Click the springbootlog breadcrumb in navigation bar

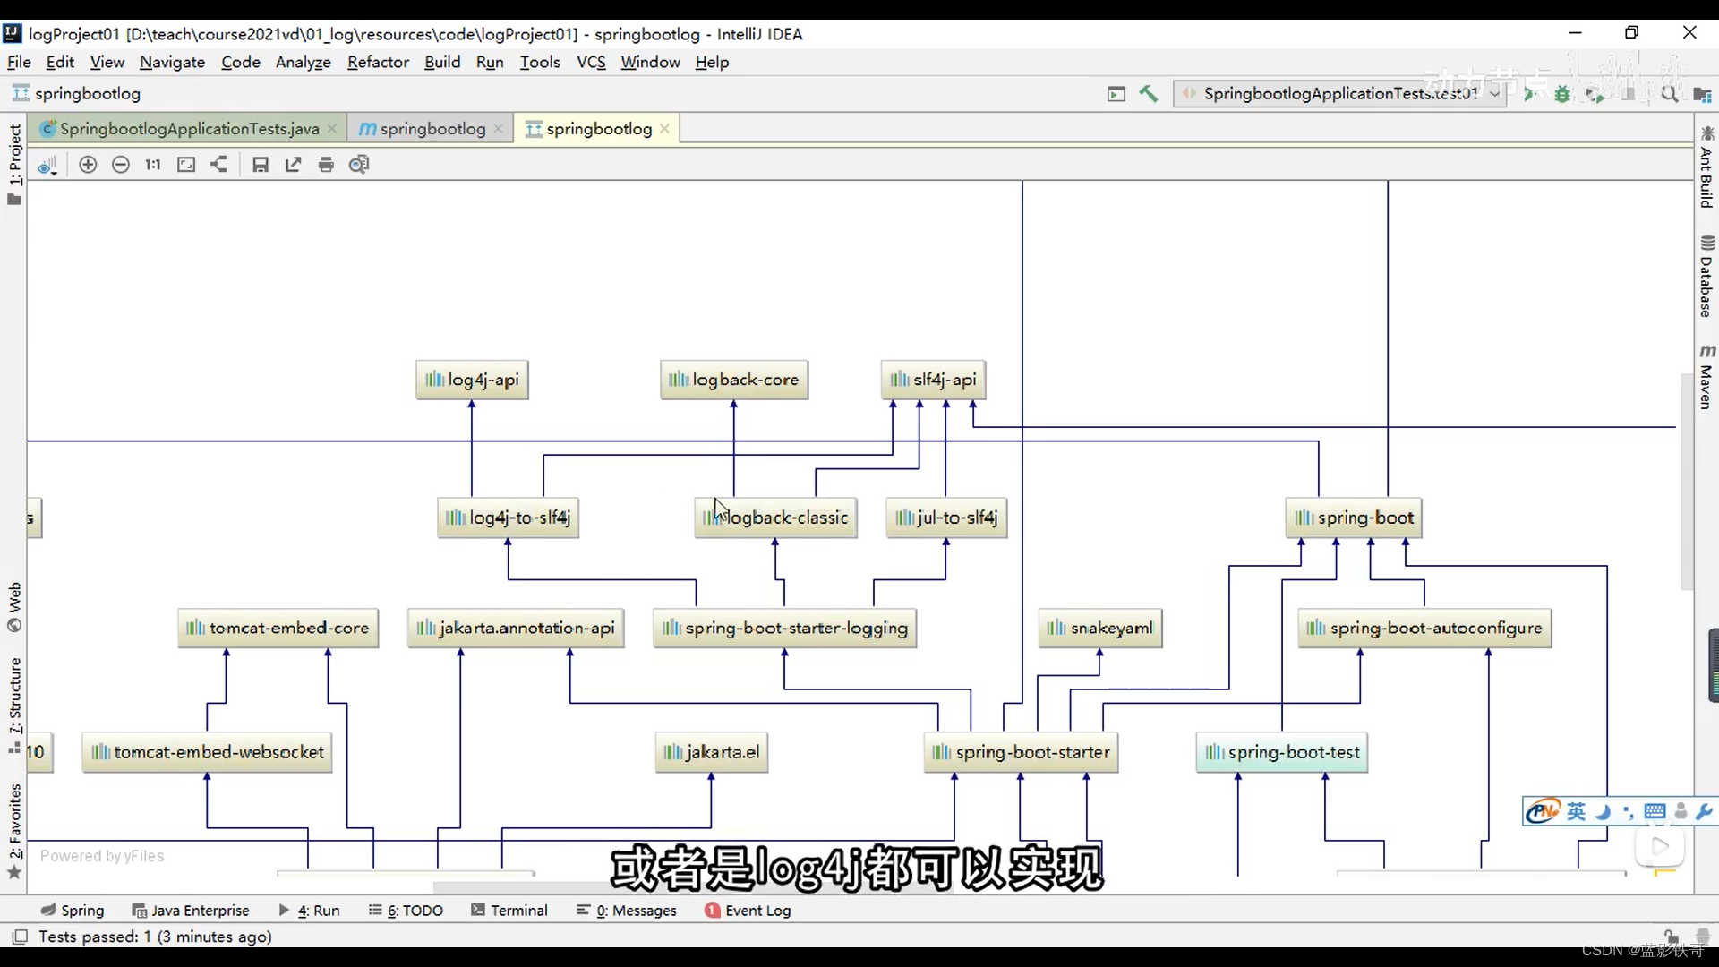pyautogui.click(x=77, y=93)
